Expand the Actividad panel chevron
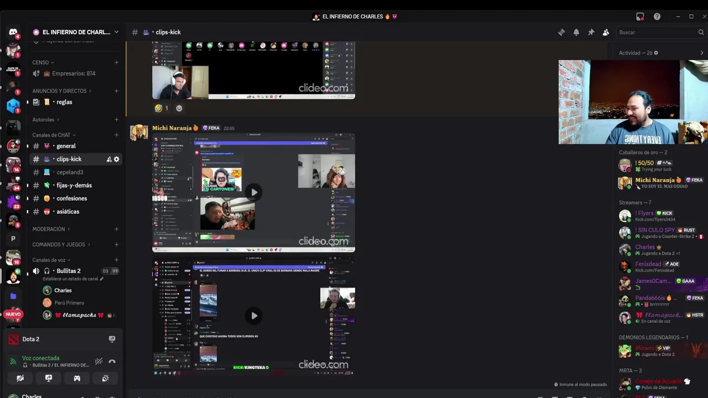Image resolution: width=708 pixels, height=398 pixels. pos(702,53)
